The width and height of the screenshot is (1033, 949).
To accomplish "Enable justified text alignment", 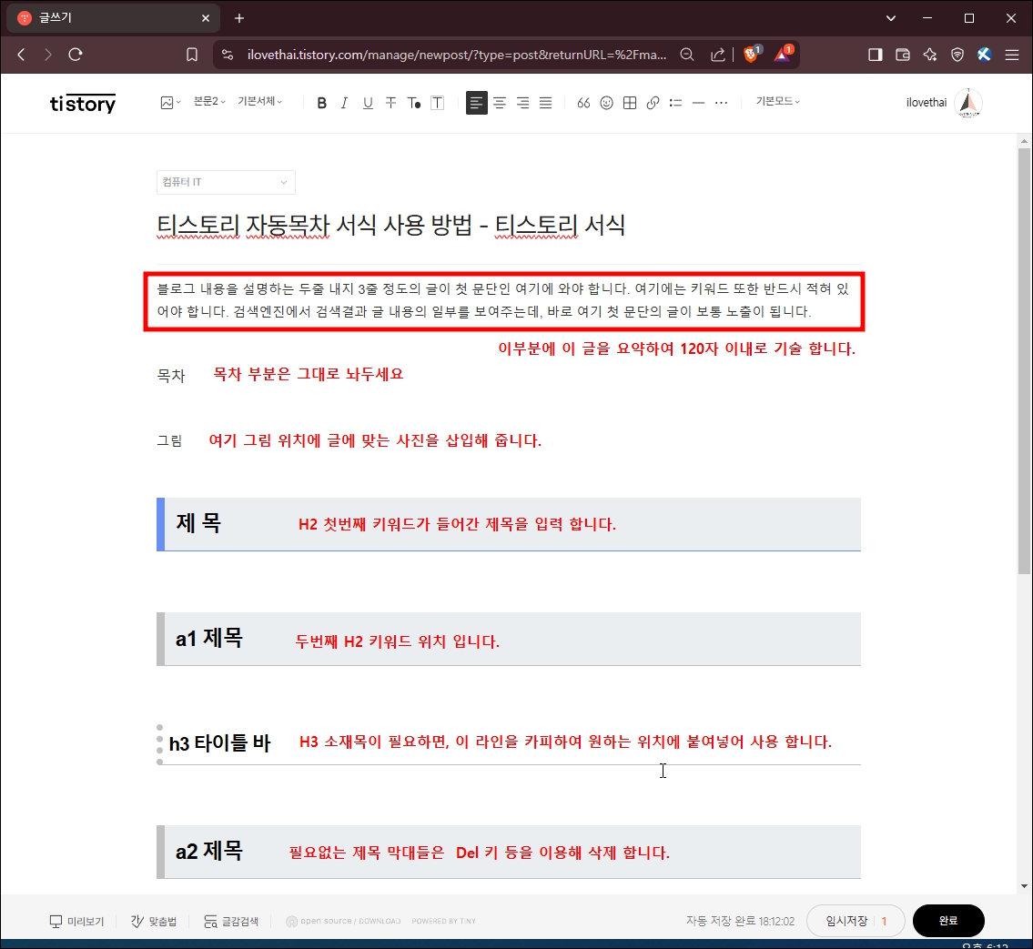I will tap(545, 102).
